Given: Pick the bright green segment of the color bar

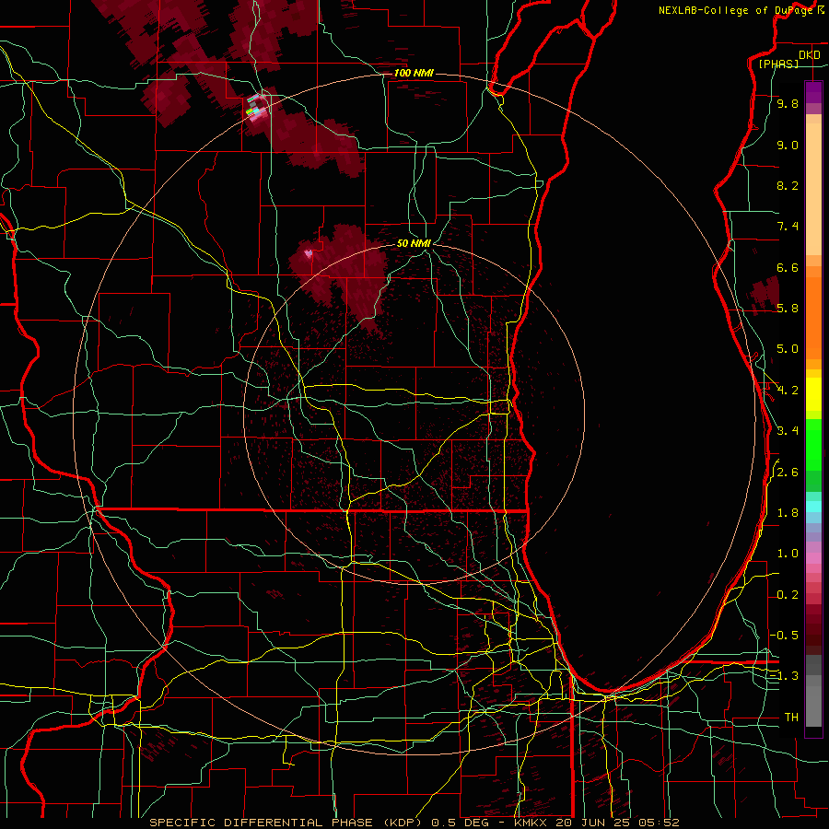Looking at the screenshot, I should pyautogui.click(x=813, y=444).
